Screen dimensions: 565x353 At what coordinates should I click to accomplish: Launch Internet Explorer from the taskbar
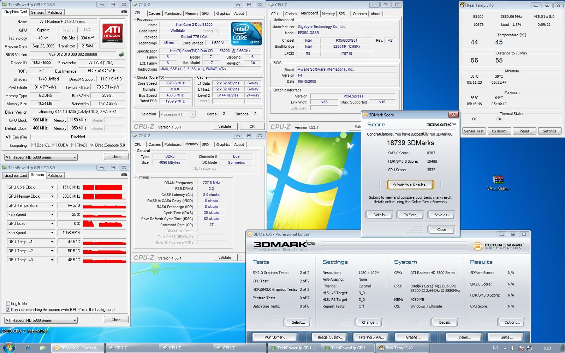(28, 348)
